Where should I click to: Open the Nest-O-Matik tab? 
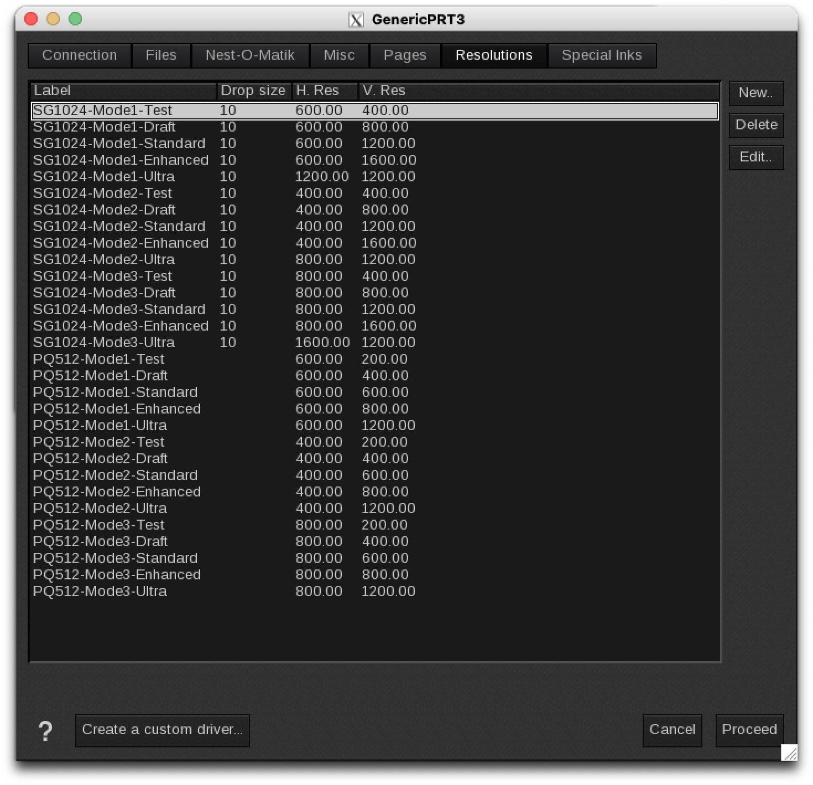coord(250,55)
